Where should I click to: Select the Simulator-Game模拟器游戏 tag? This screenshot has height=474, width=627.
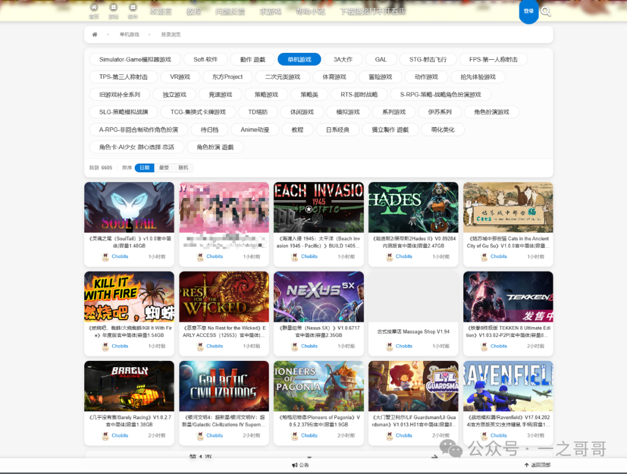pyautogui.click(x=135, y=60)
